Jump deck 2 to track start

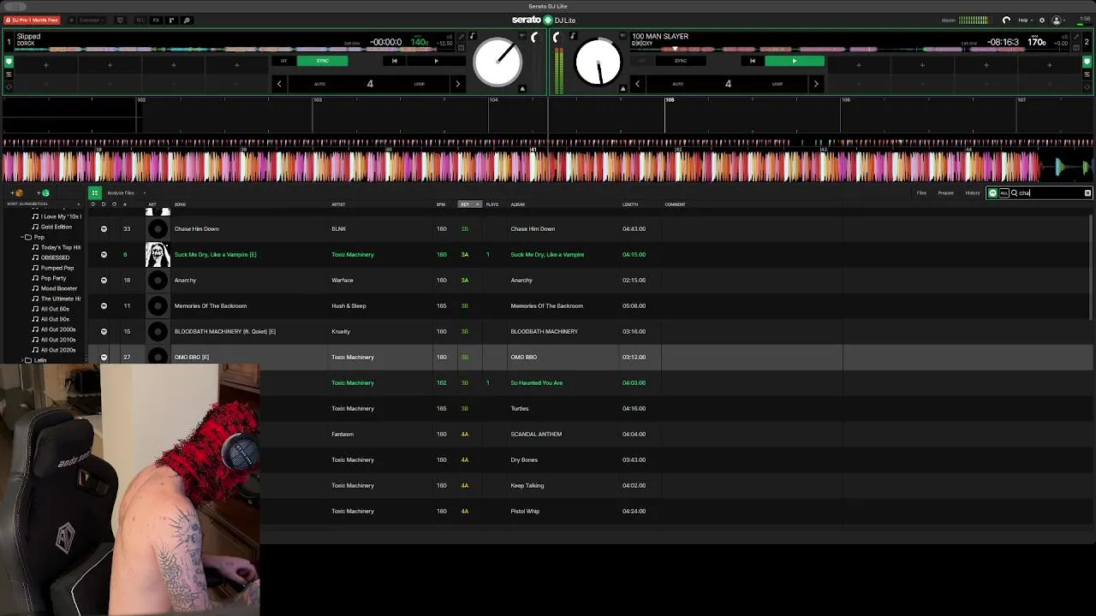tap(753, 61)
